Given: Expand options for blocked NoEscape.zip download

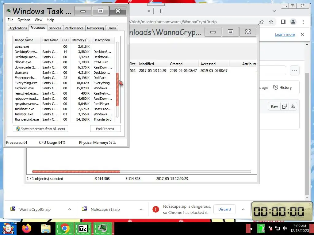Looking at the screenshot, I should pos(243,209).
